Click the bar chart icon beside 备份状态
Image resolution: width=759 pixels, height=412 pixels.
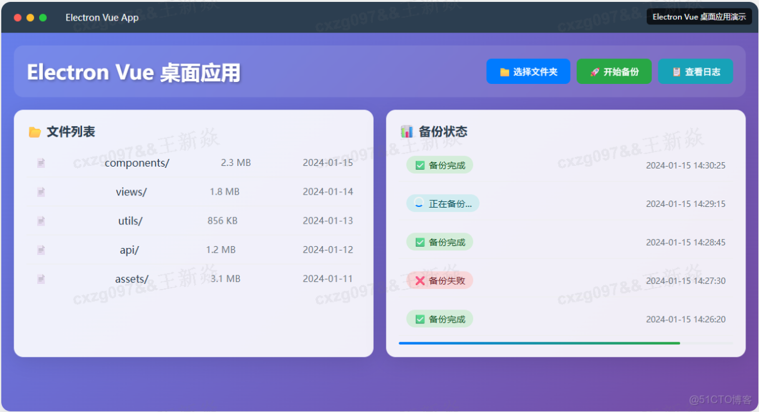click(408, 131)
